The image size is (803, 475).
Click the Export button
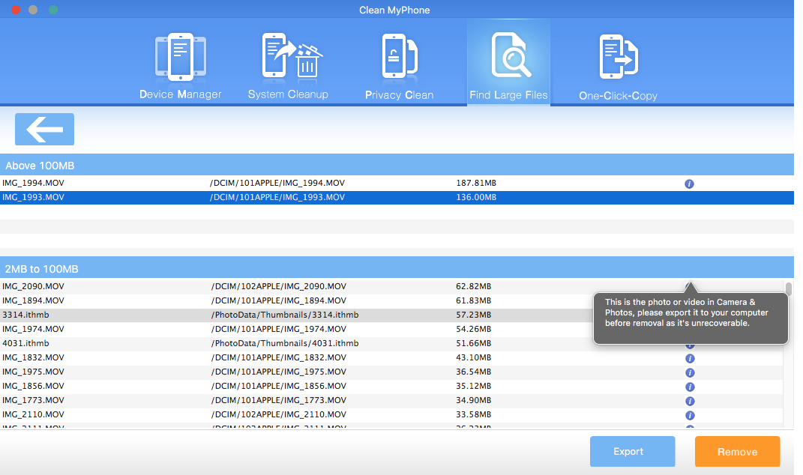pos(633,451)
